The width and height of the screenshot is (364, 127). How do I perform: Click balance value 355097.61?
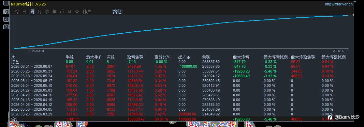point(211,72)
